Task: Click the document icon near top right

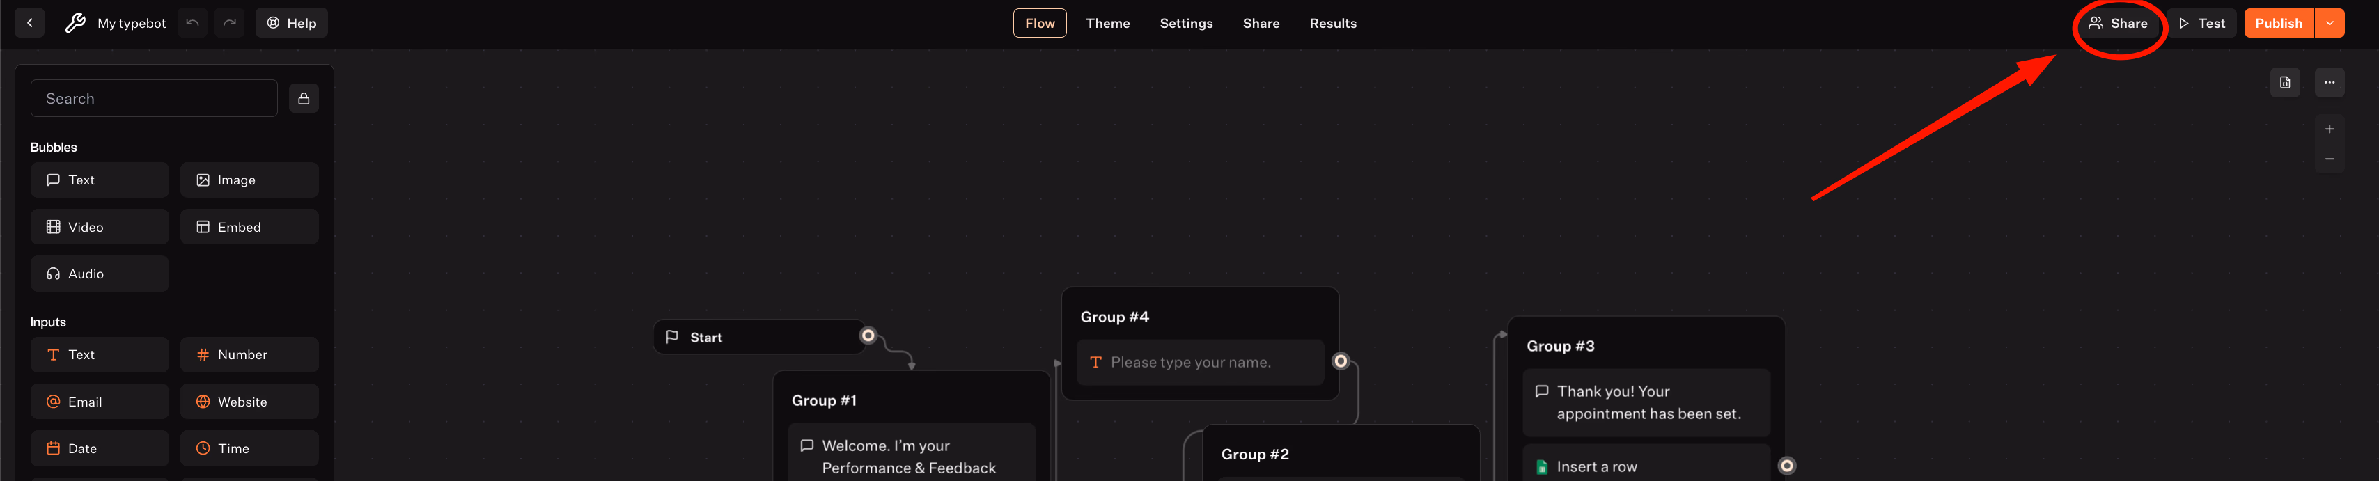Action: point(2285,83)
